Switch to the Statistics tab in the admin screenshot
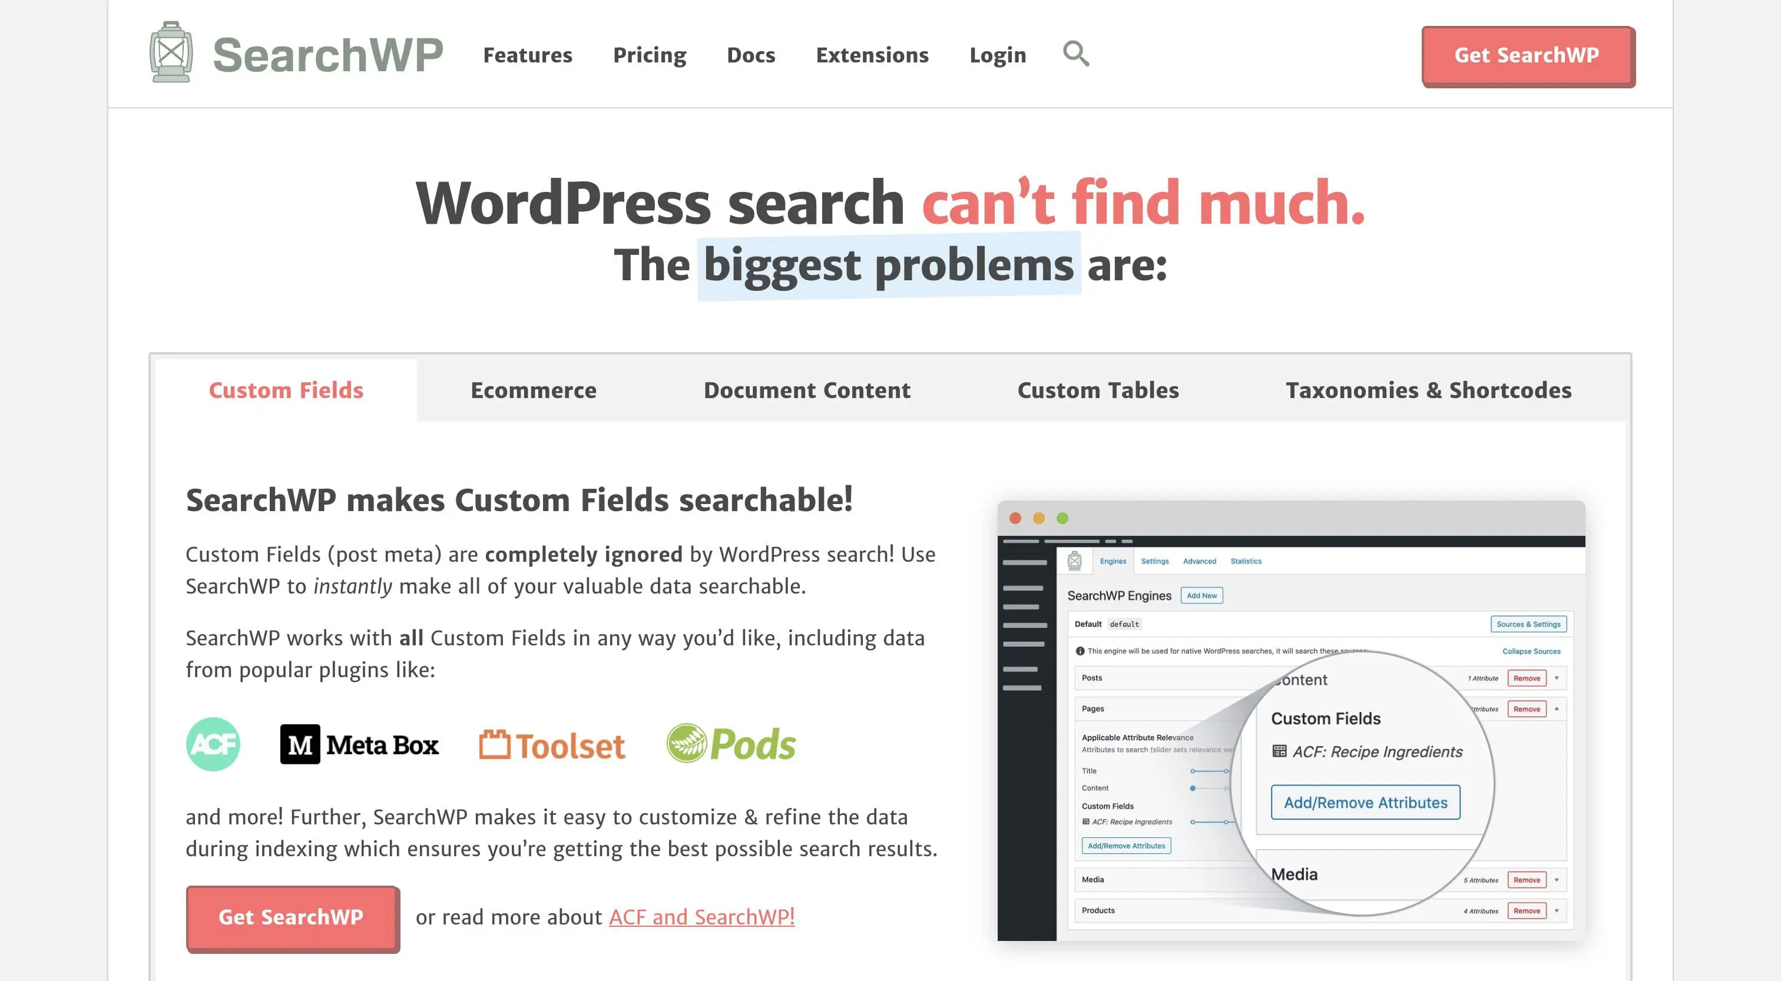 (x=1246, y=561)
